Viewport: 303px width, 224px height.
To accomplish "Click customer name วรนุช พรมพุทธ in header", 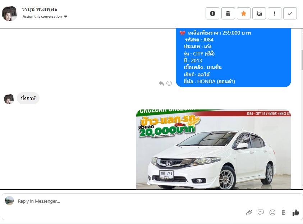I will [x=40, y=9].
